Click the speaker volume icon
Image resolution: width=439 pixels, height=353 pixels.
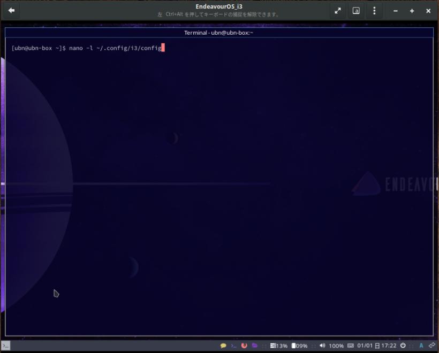click(322, 346)
